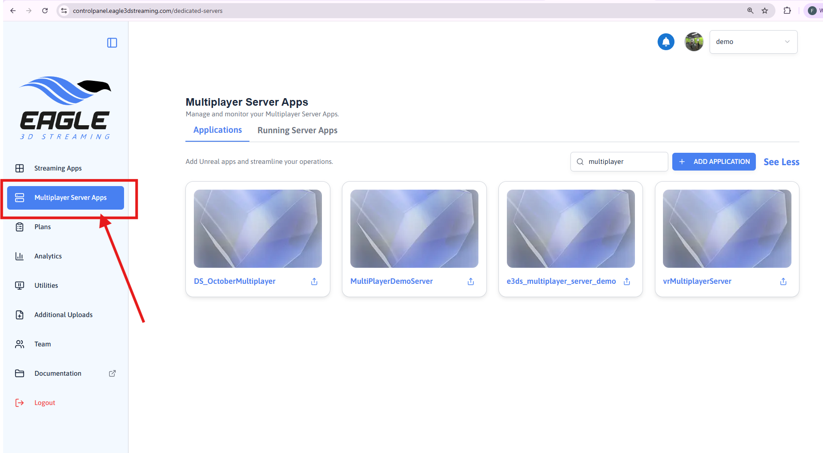Image resolution: width=823 pixels, height=453 pixels.
Task: Select the Applications tab
Action: pyautogui.click(x=217, y=130)
